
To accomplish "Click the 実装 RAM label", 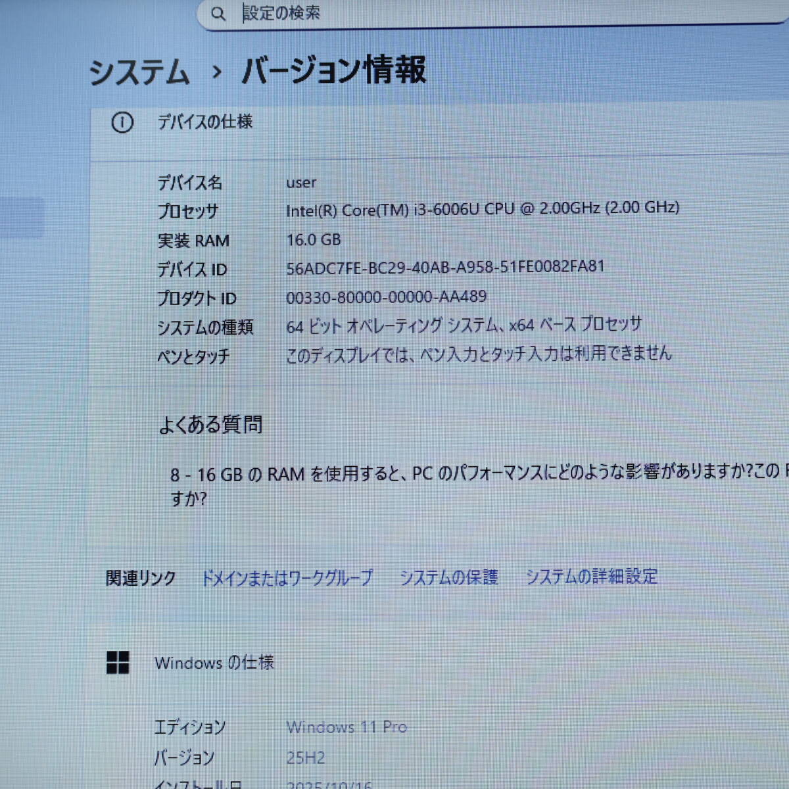I will click(x=193, y=241).
